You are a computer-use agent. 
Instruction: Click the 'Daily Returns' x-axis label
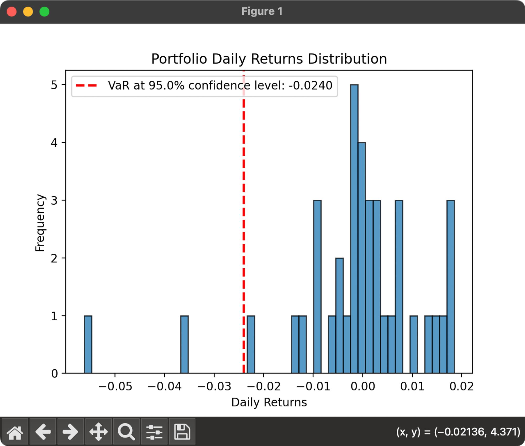269,402
